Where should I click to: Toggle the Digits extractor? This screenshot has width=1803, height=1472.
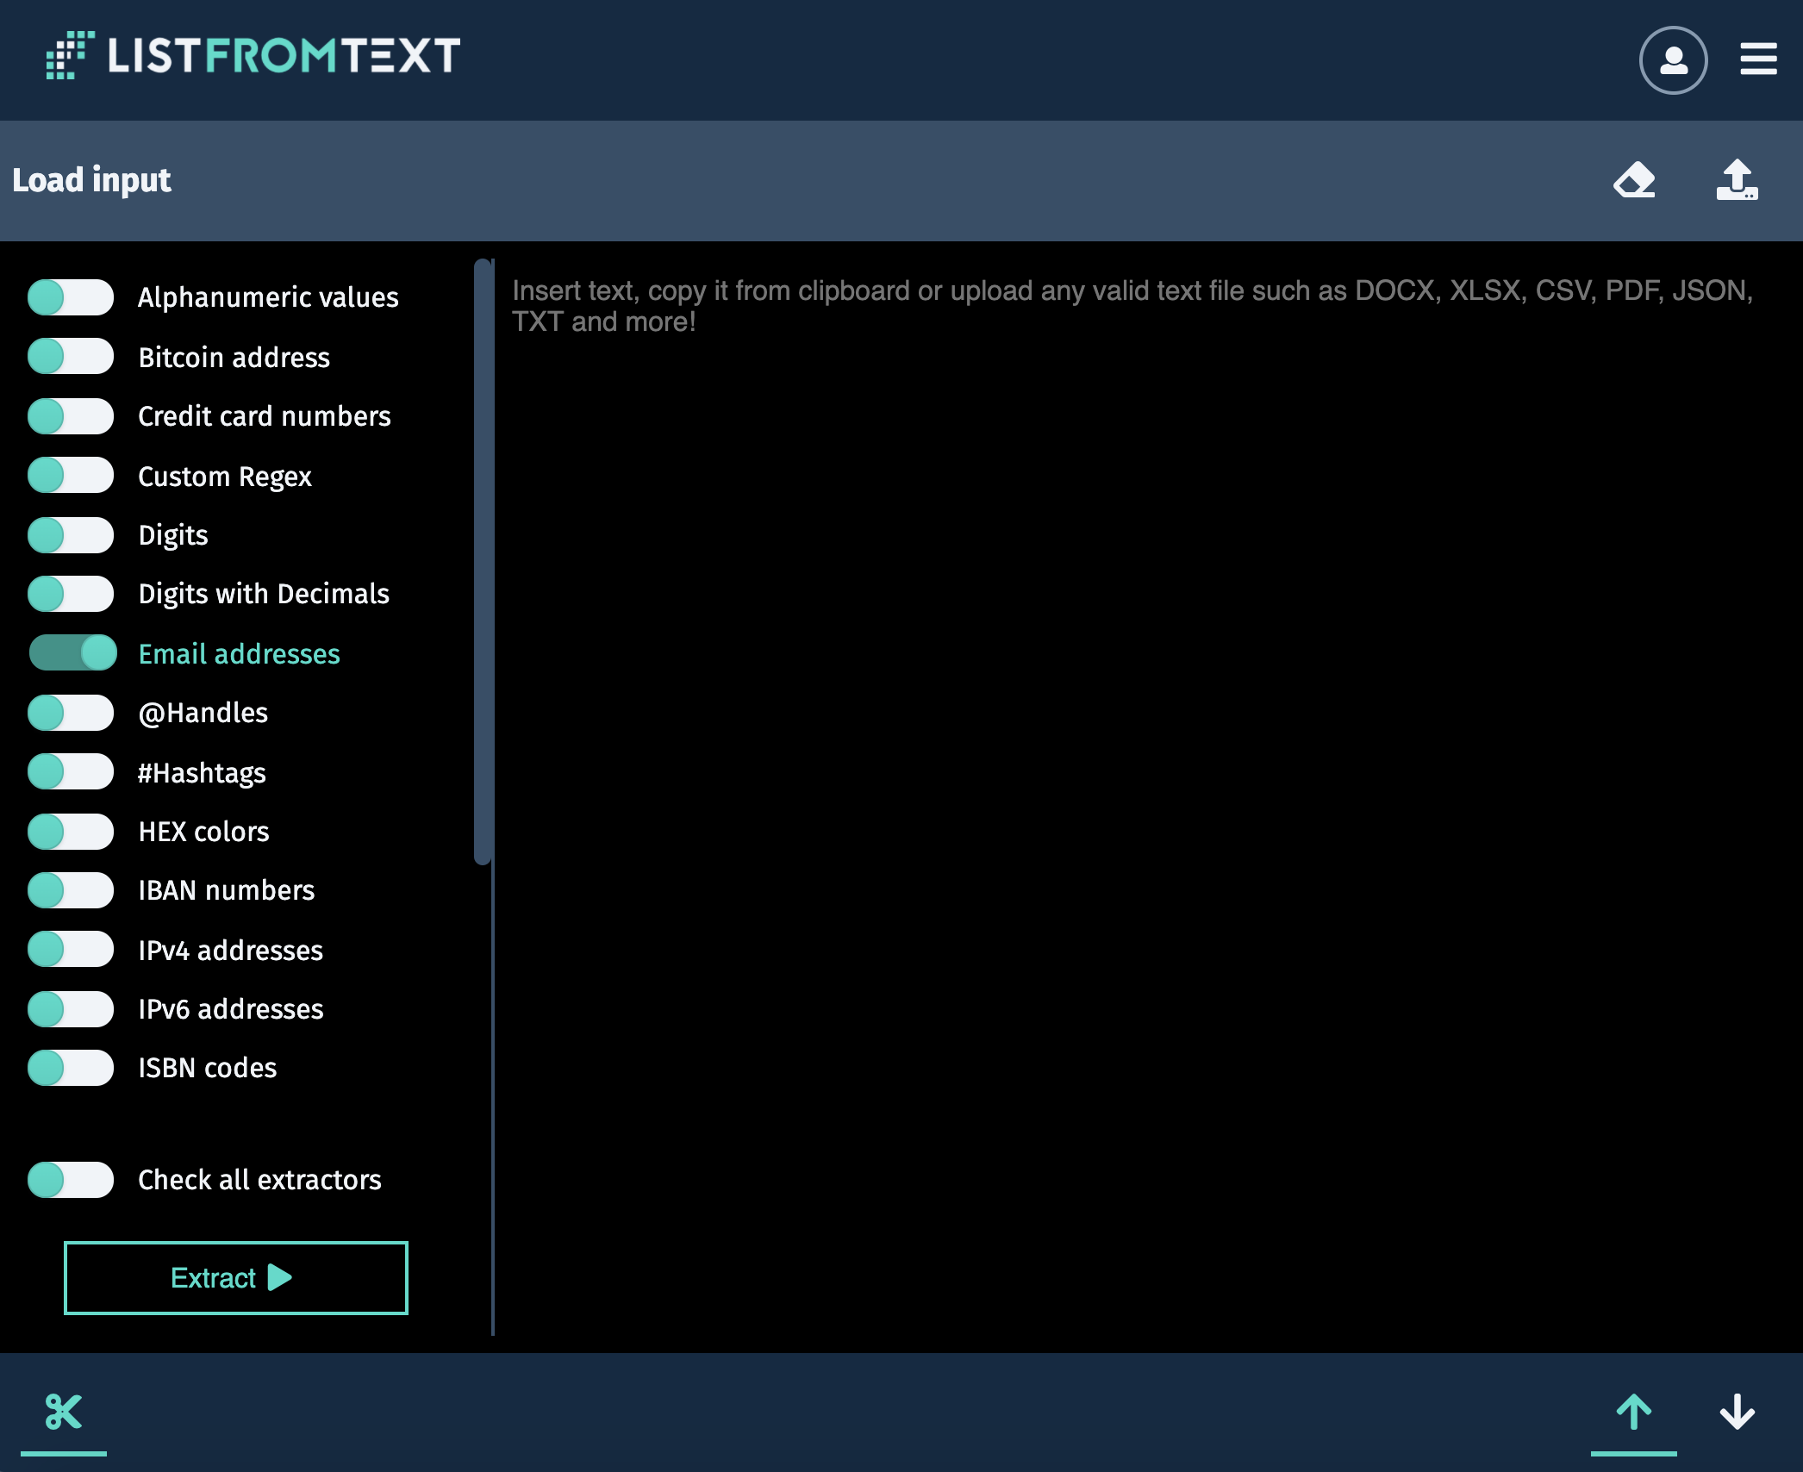coord(71,535)
